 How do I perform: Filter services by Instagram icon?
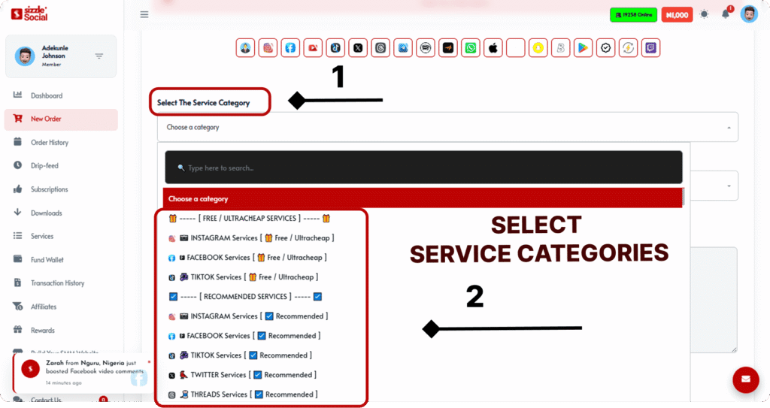(268, 47)
